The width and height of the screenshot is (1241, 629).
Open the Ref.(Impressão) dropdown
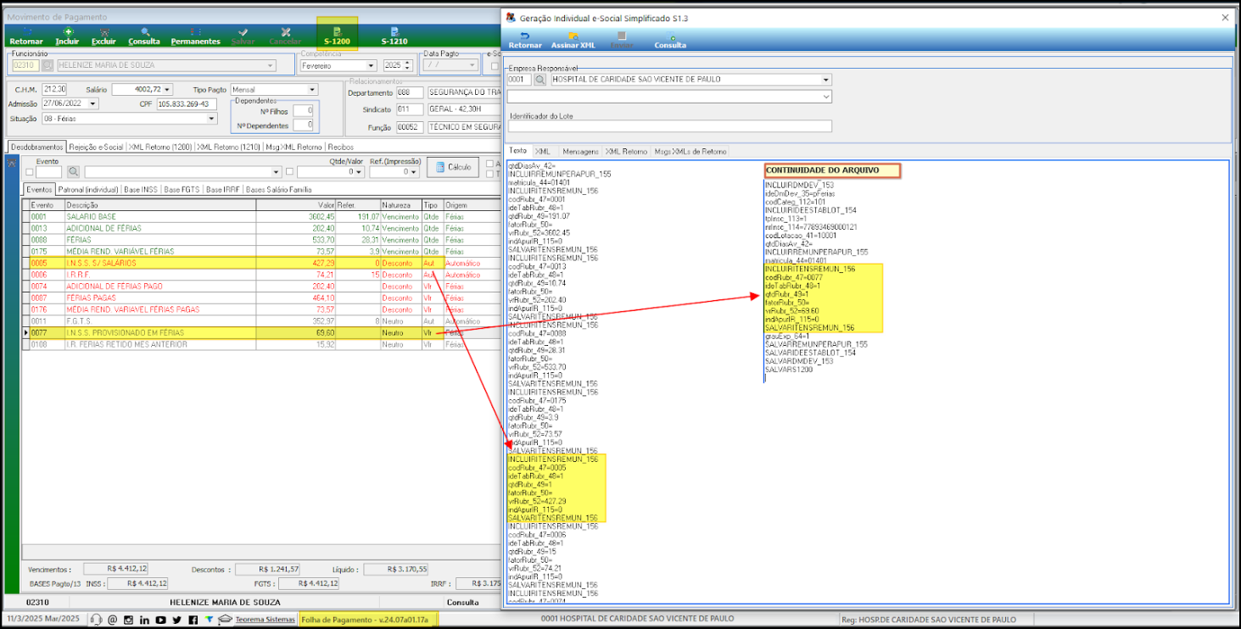pyautogui.click(x=413, y=172)
